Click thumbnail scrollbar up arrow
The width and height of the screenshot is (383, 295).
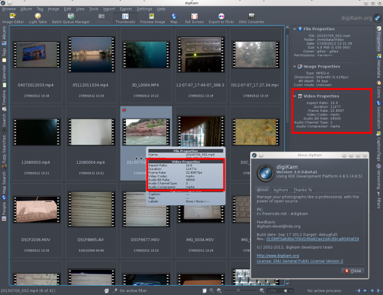click(287, 28)
